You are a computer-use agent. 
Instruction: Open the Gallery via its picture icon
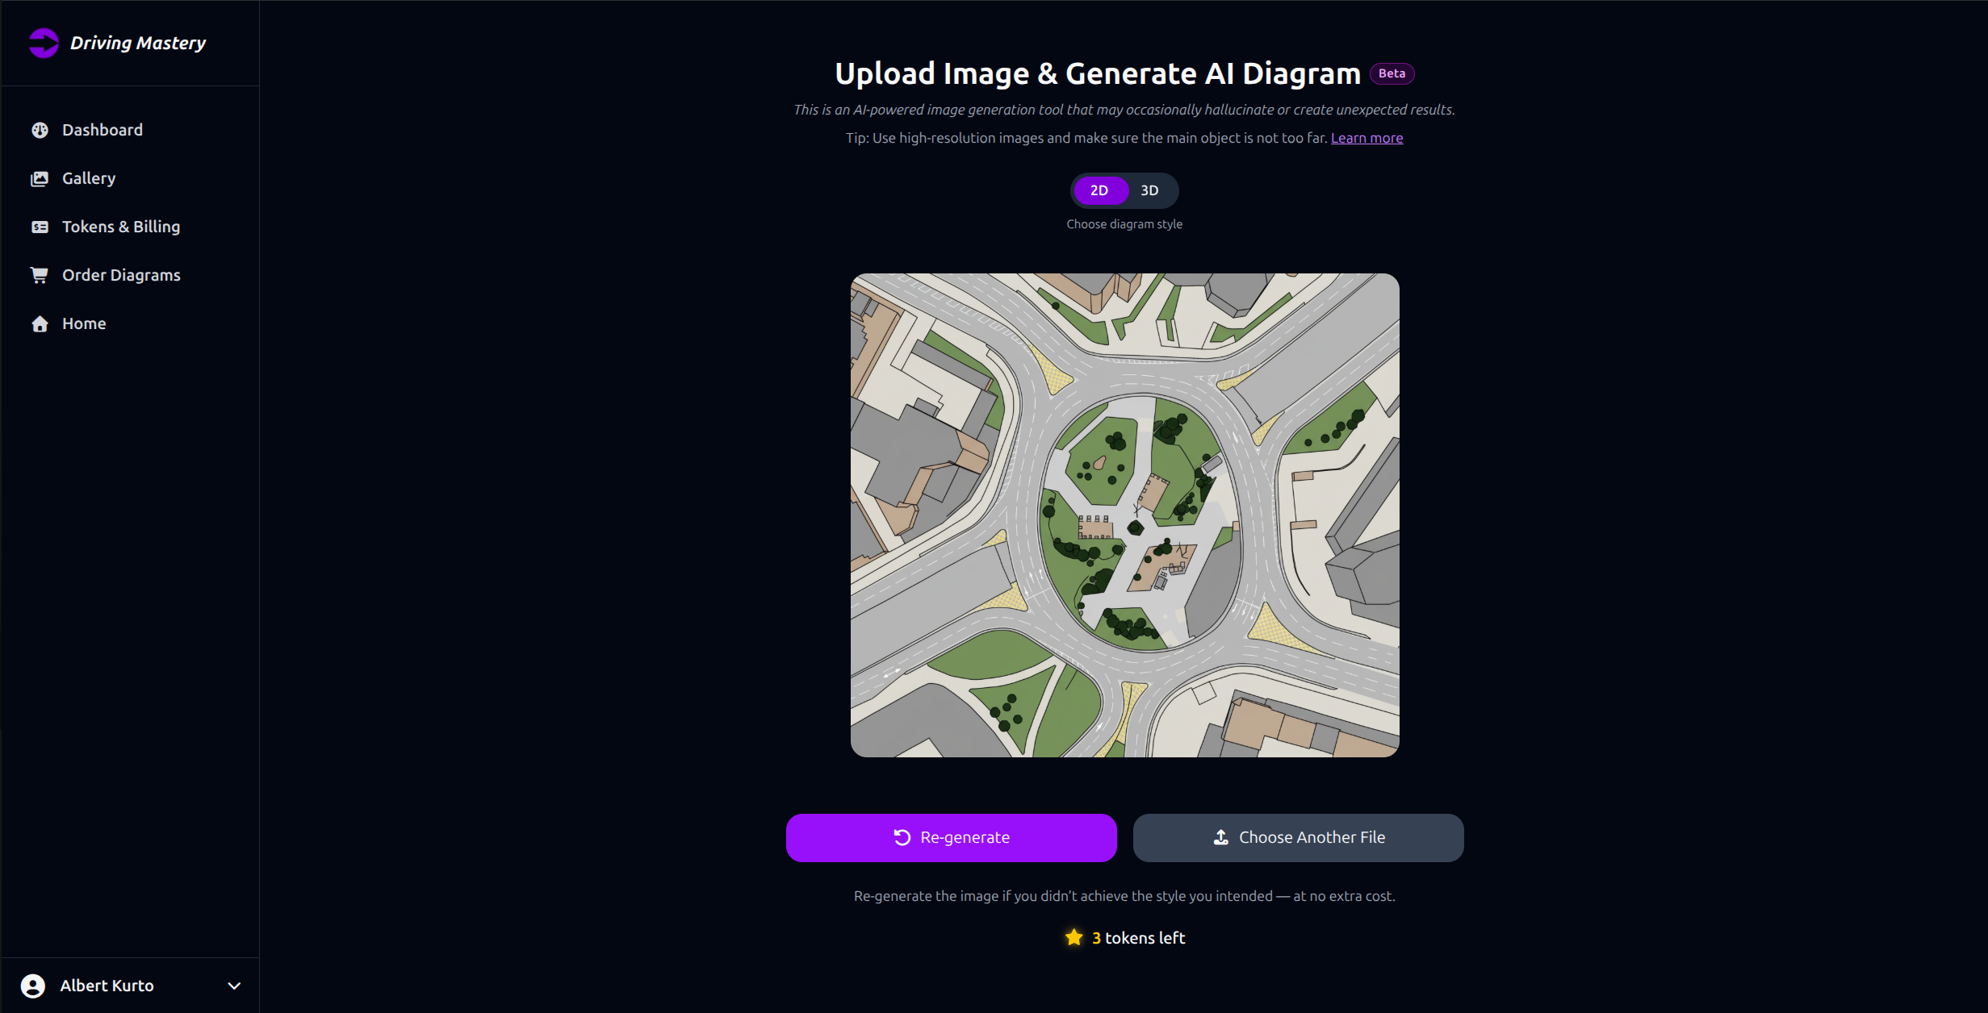[x=40, y=178]
